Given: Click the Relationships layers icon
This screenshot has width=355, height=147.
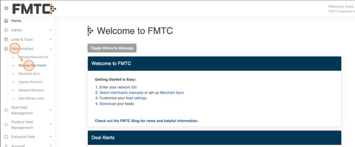Looking at the screenshot, I should click(x=6, y=49).
